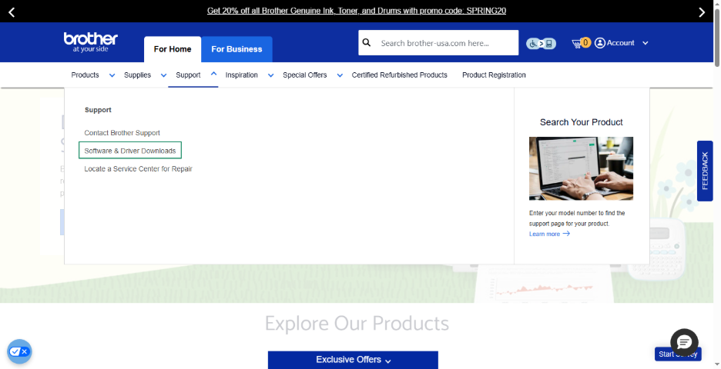The image size is (721, 369).
Task: Expand the Exclusive Offers button
Action: tap(353, 360)
